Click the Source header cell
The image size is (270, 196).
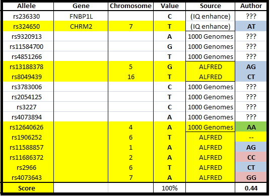click(x=210, y=6)
